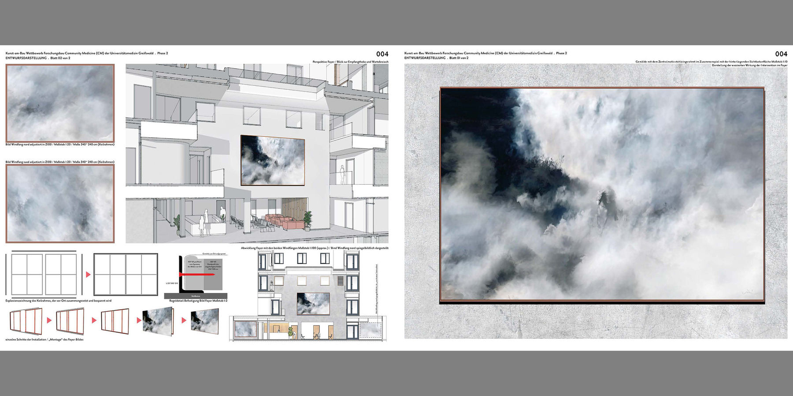Click the Windfang sued cloud painting
This screenshot has width=793, height=396.
60,204
